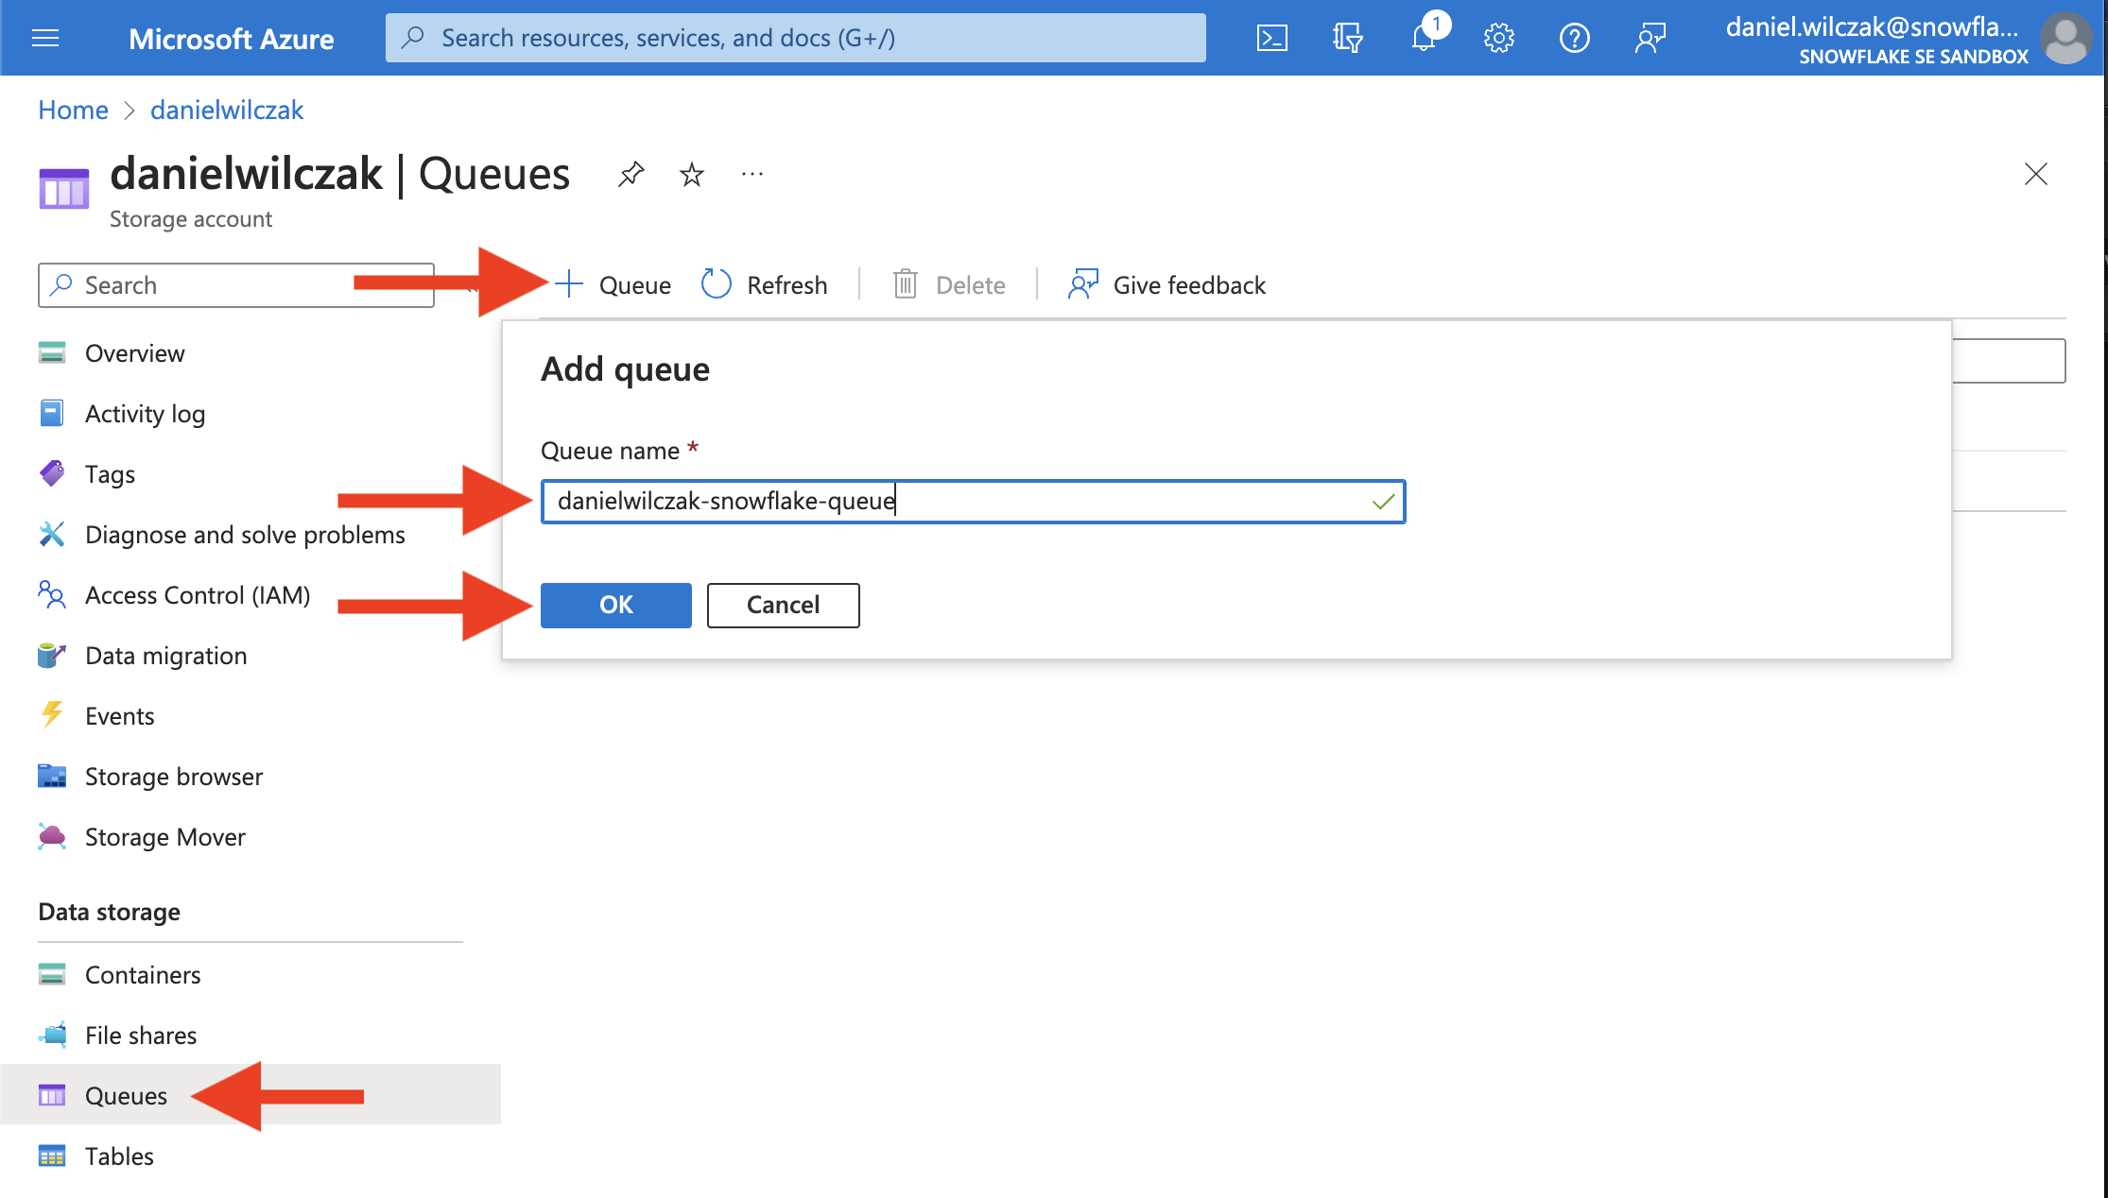Click the OK button in Add queue
This screenshot has height=1198, width=2108.
(616, 605)
